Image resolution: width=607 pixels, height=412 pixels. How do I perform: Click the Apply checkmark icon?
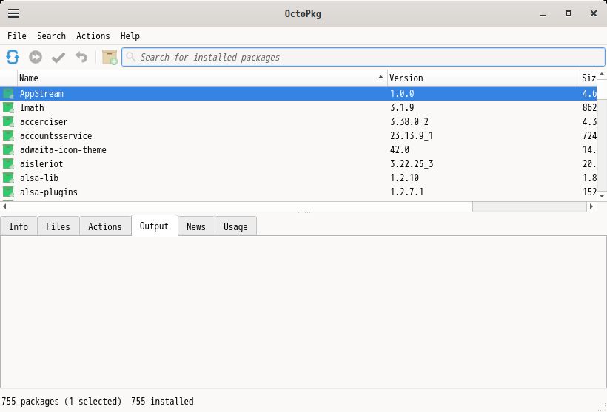tap(58, 57)
